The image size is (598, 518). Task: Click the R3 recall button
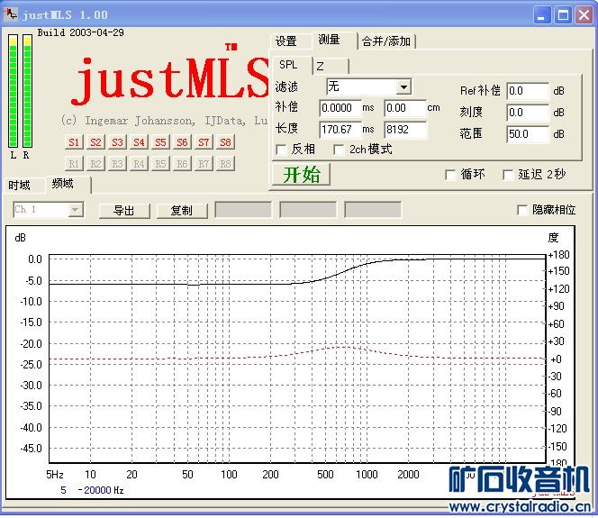tap(117, 164)
